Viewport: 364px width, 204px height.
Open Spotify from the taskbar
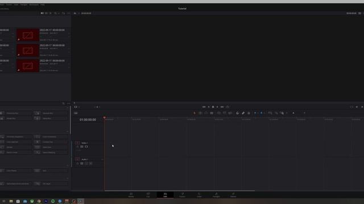tap(53, 201)
